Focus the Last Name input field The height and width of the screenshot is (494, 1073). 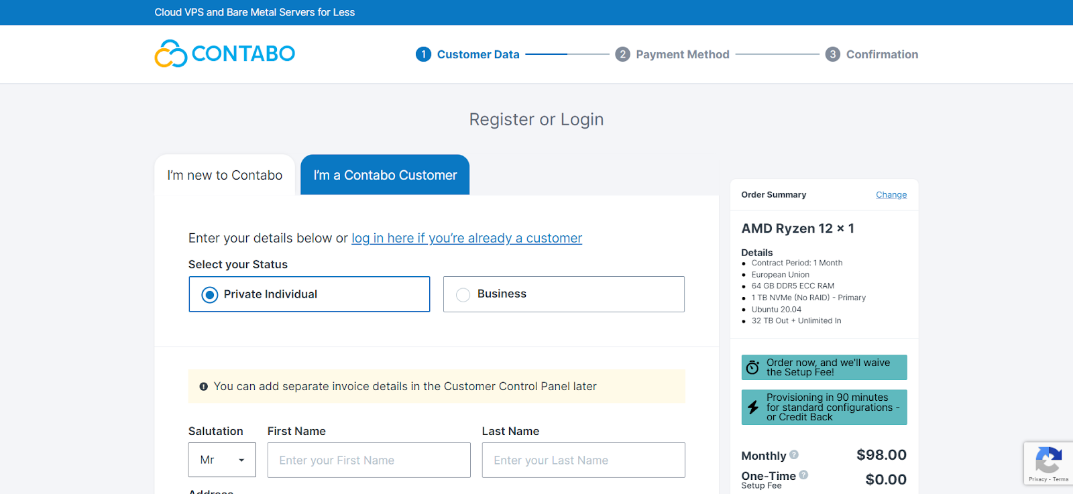pos(583,460)
